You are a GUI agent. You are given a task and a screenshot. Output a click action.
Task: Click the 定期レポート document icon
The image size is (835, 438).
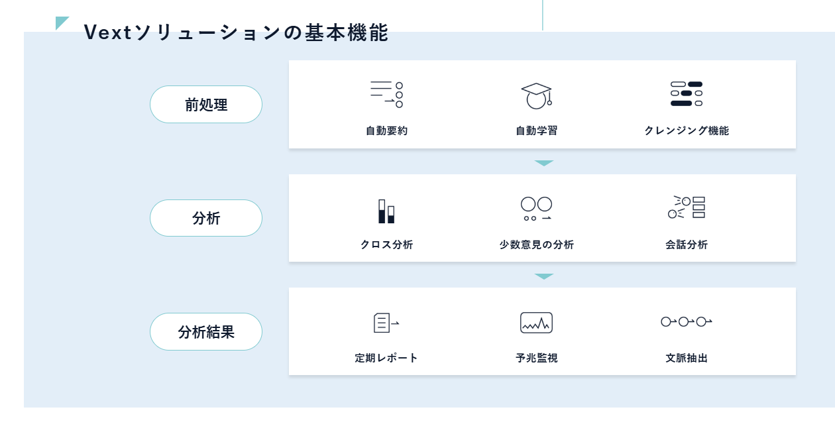[386, 323]
